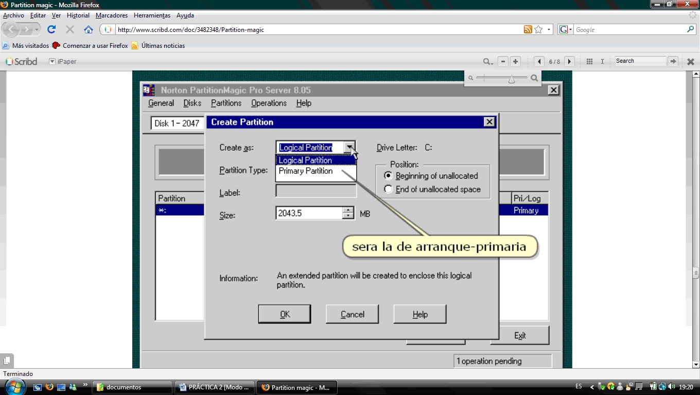Focus the iPaper Search box
The height and width of the screenshot is (395, 700).
[641, 61]
